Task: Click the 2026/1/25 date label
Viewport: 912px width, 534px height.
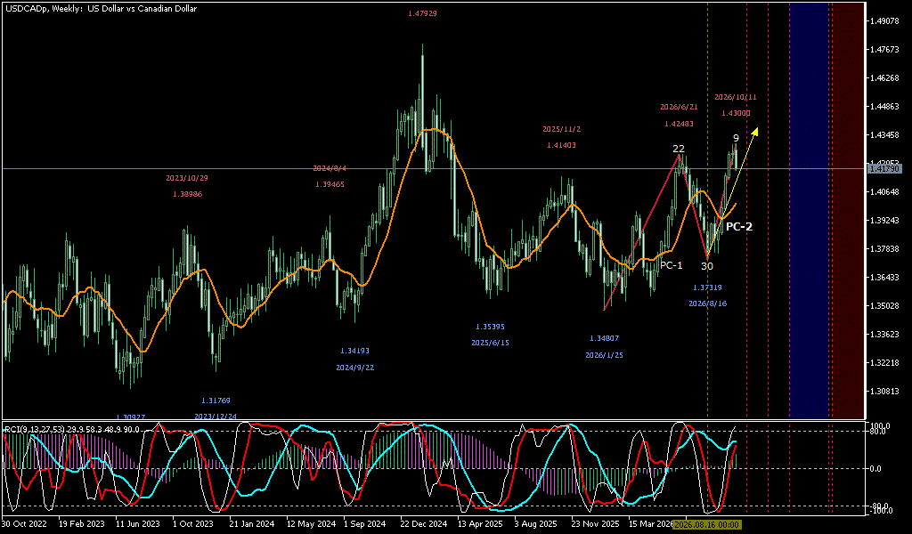Action: 605,354
